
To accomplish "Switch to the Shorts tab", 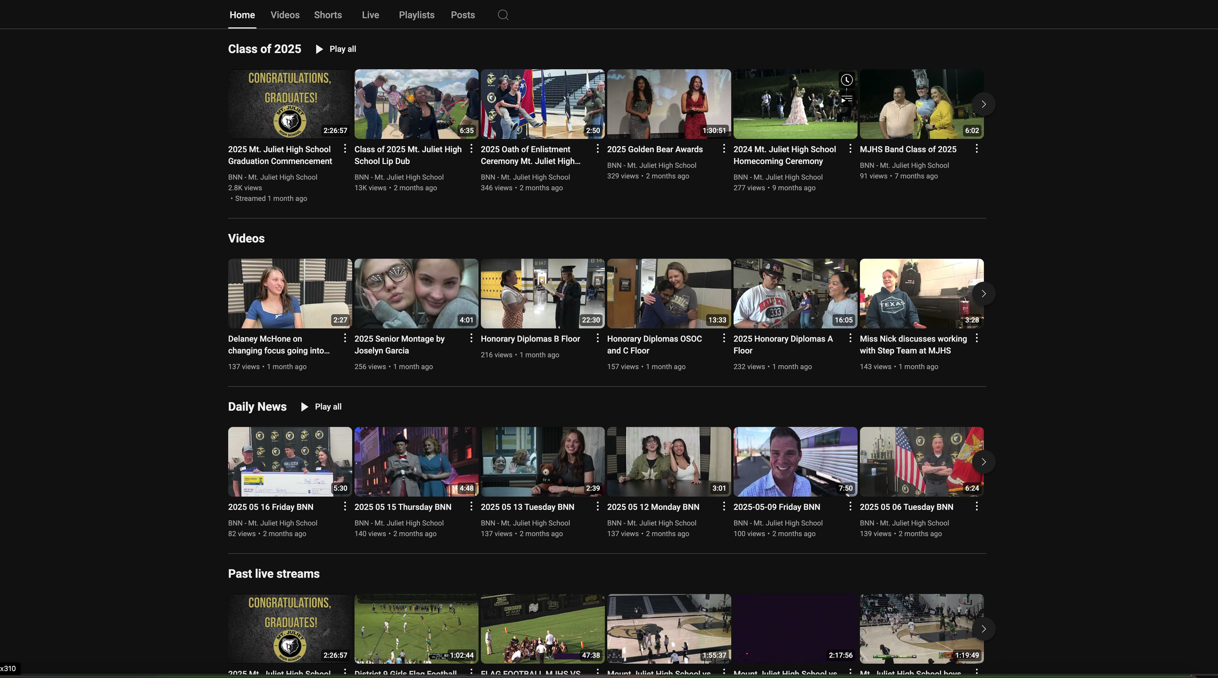I will tap(328, 15).
